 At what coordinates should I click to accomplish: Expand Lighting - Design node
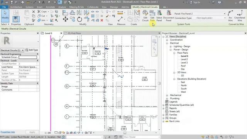point(171,46)
